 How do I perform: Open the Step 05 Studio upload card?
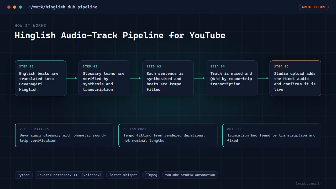pos(295,78)
